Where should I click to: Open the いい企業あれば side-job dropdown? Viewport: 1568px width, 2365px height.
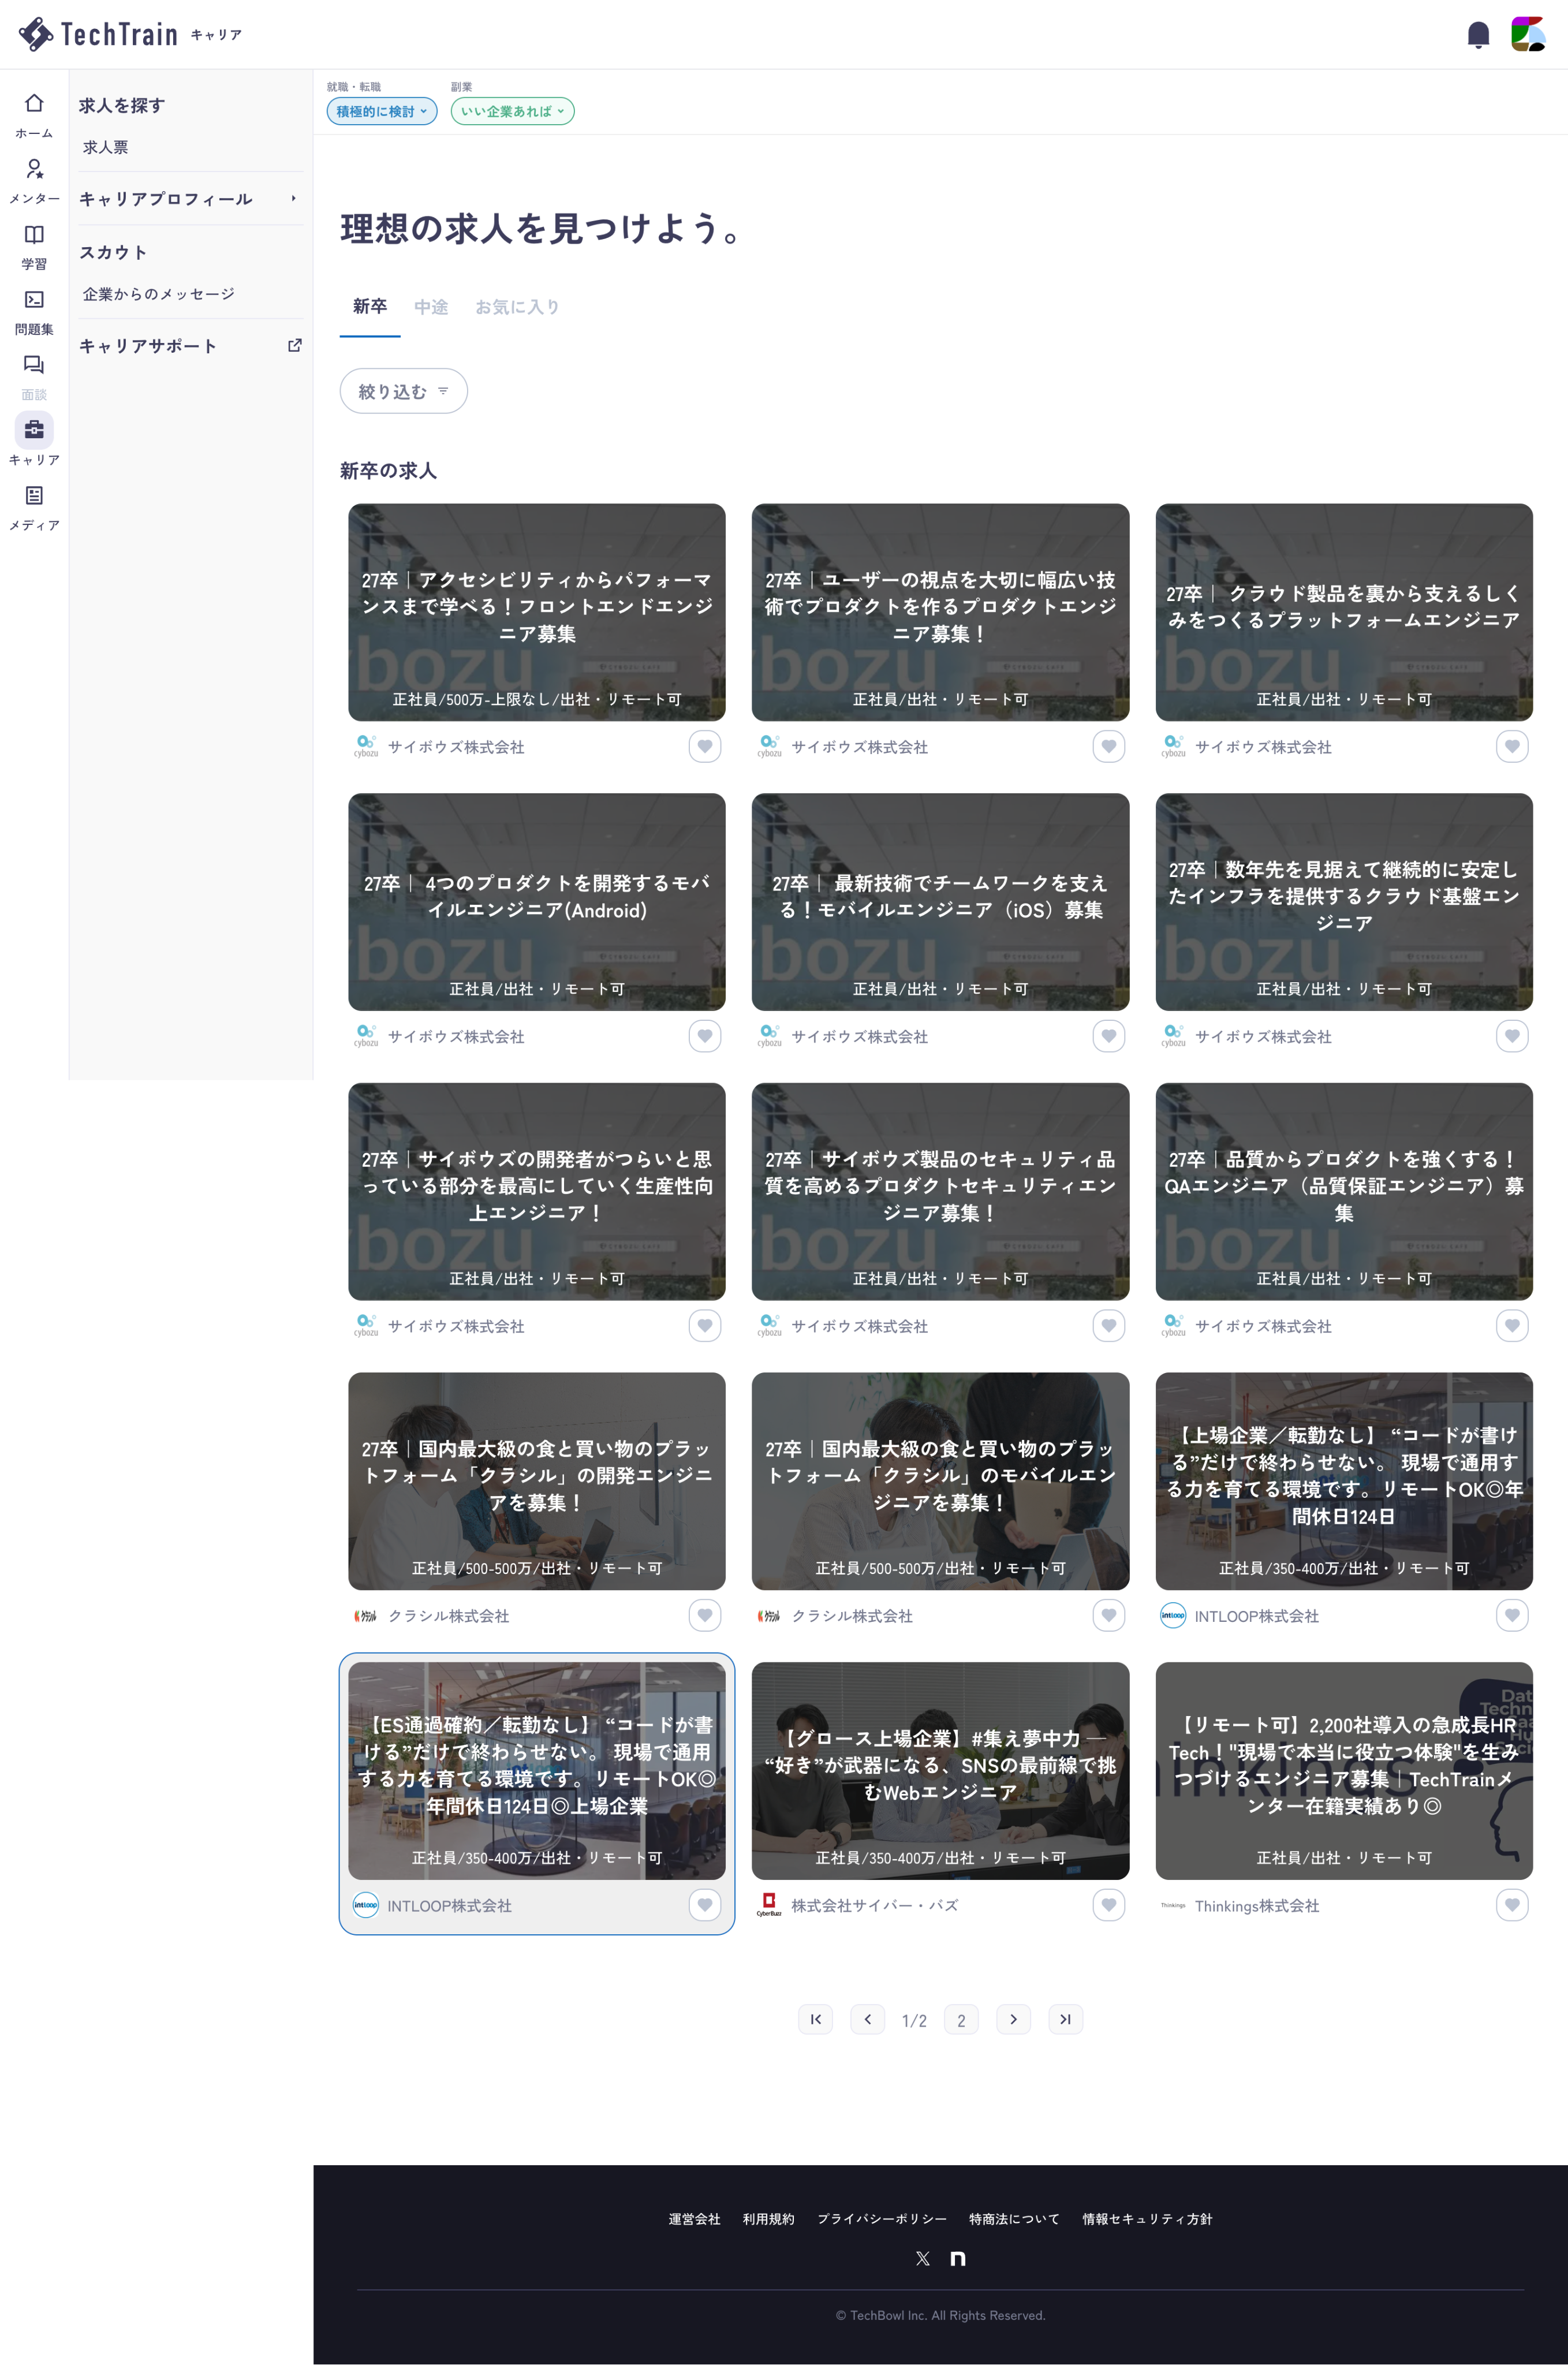[512, 111]
